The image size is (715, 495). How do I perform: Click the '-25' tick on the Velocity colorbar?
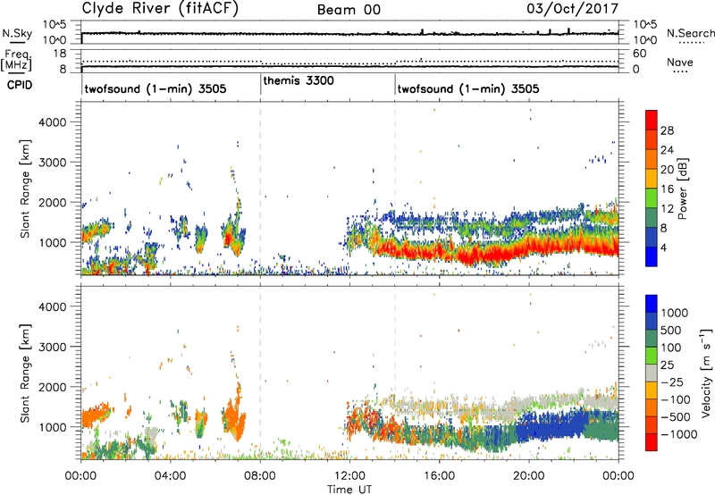coord(671,382)
